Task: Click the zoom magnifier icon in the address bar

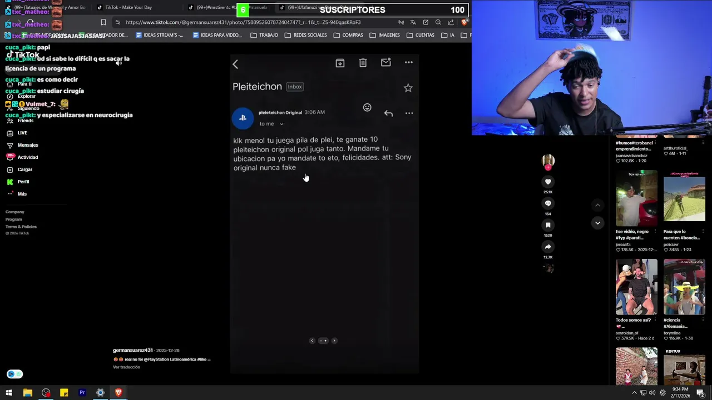Action: [x=438, y=22]
